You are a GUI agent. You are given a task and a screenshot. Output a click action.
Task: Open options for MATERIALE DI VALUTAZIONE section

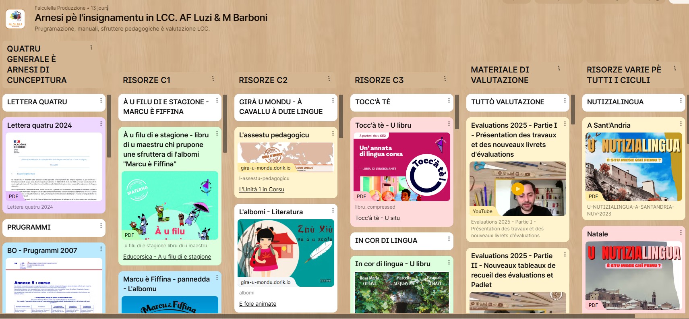(x=559, y=68)
